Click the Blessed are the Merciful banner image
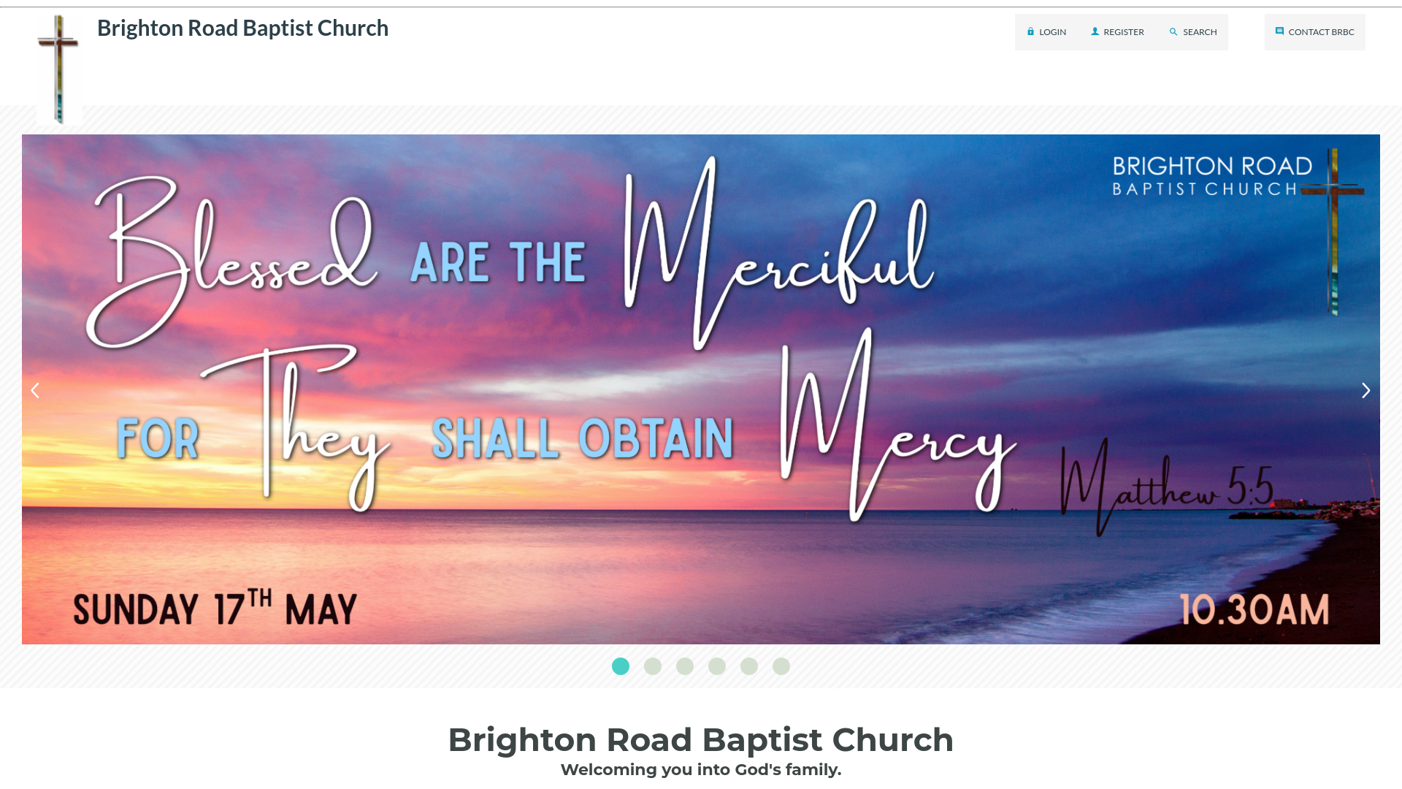The height and width of the screenshot is (789, 1402). coord(701,389)
